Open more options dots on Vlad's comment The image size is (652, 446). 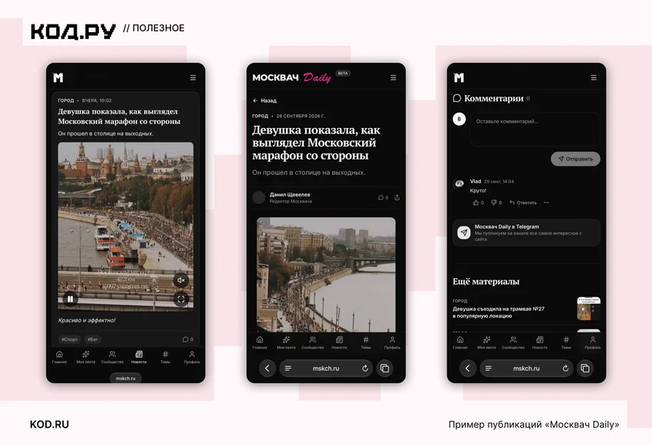tap(546, 202)
